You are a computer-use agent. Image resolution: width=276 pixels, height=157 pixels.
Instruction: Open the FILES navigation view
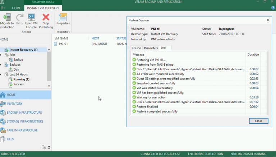(x=26, y=139)
